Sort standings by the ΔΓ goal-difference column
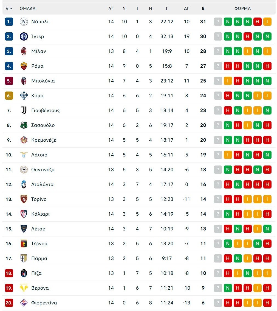Screen dimensions: 277x311 [x=186, y=8]
